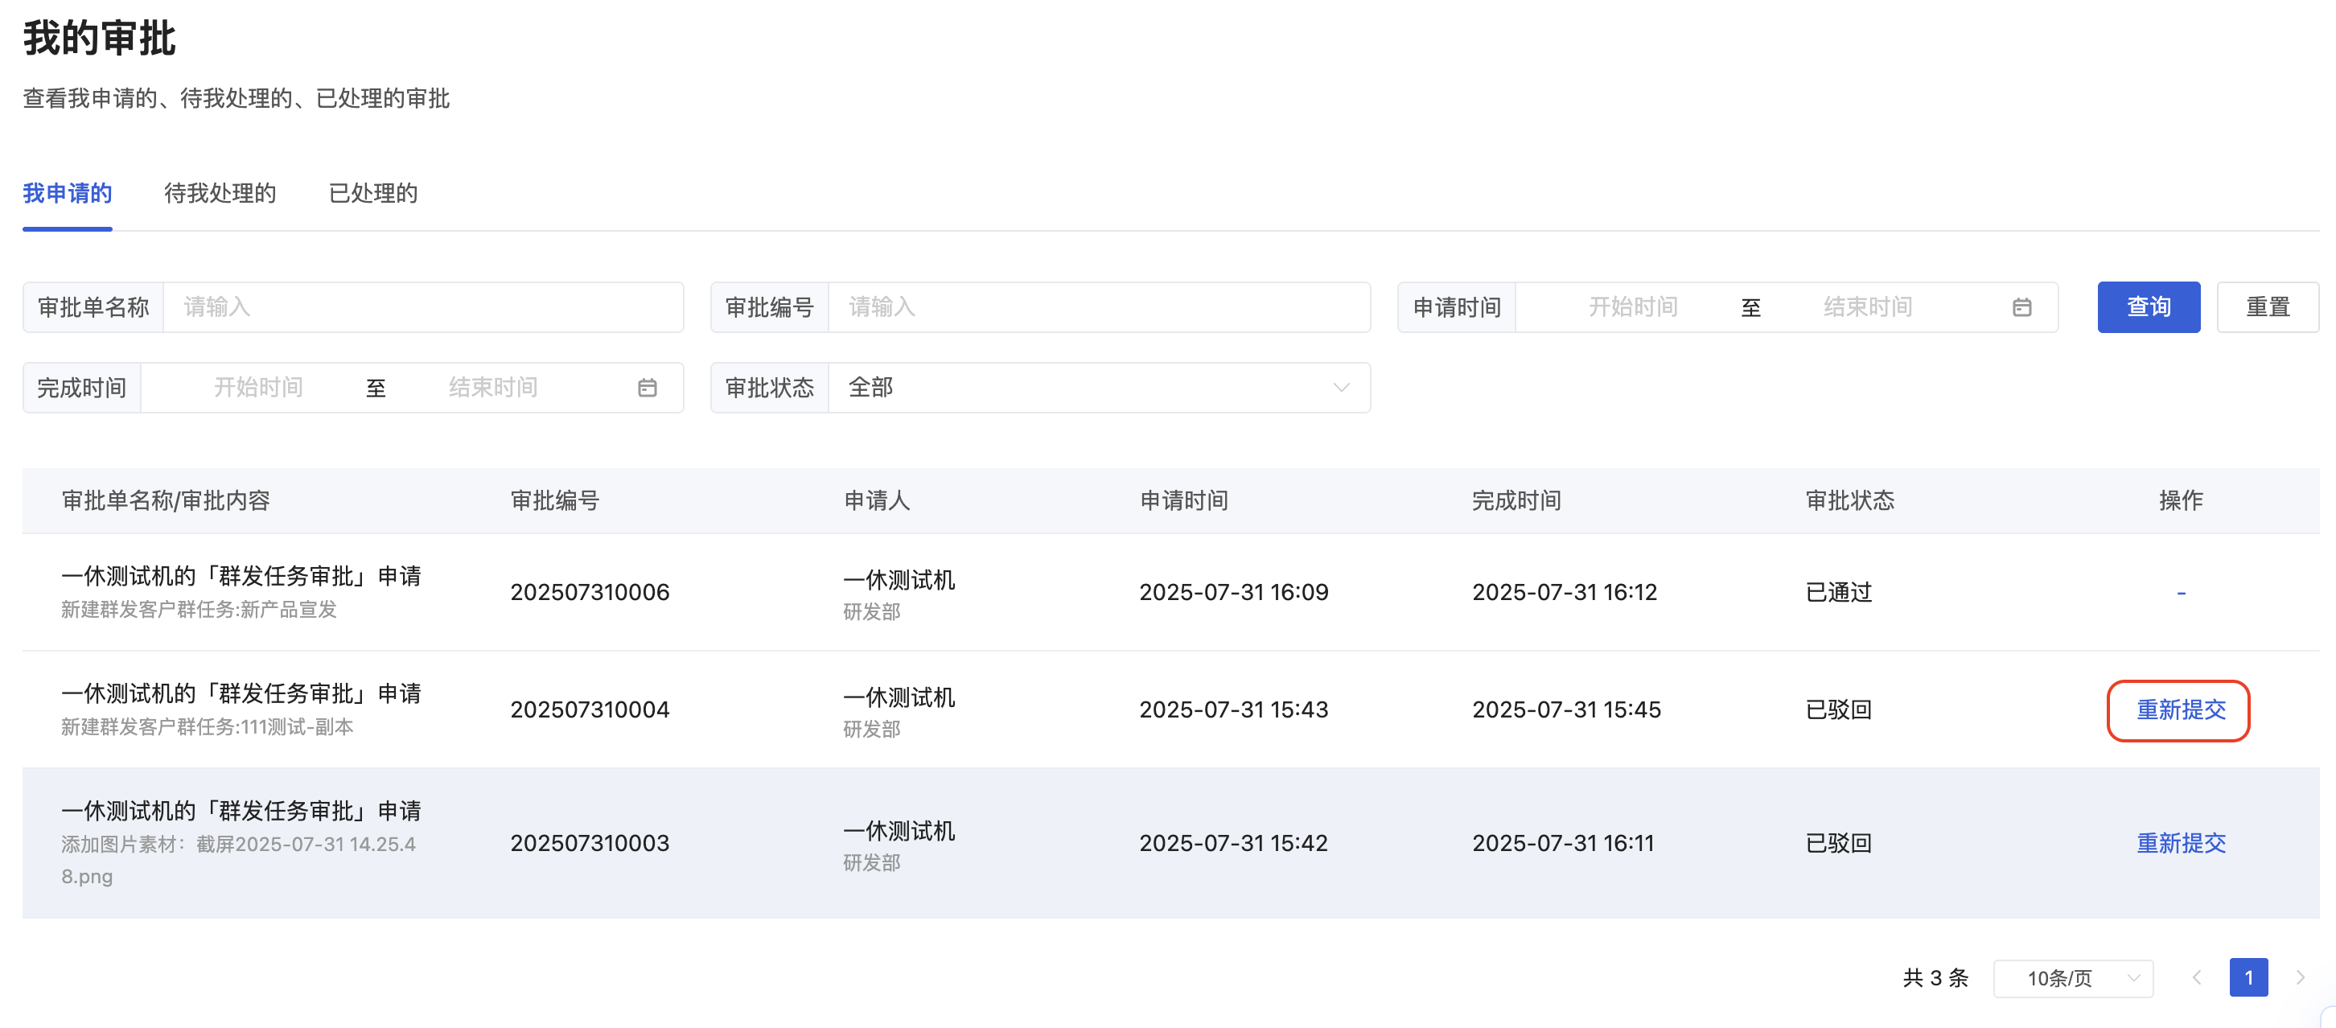
Task: Switch to the 待我处理的 tab
Action: [220, 193]
